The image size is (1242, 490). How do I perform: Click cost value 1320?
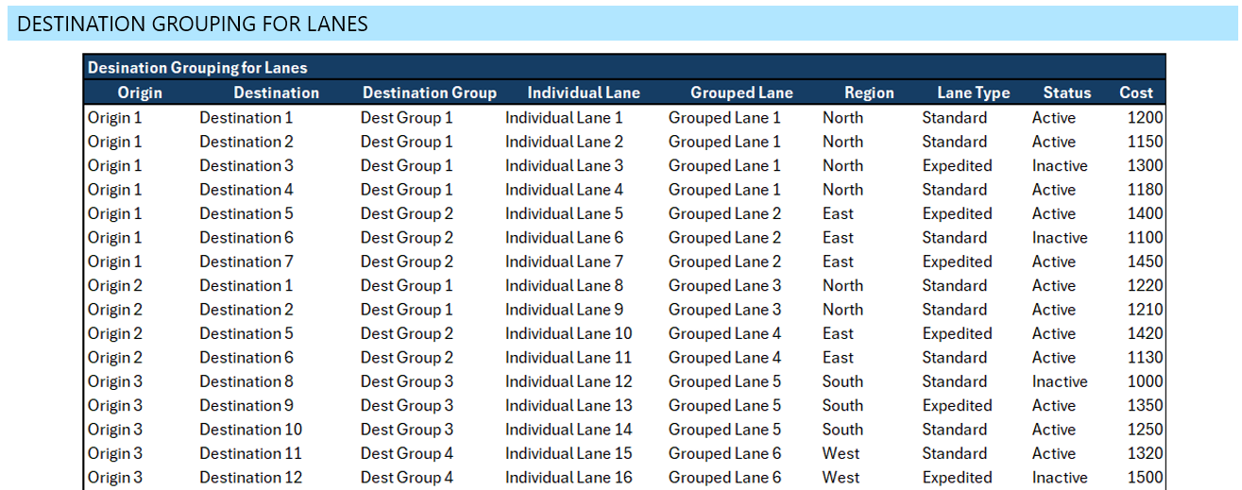tap(1145, 453)
